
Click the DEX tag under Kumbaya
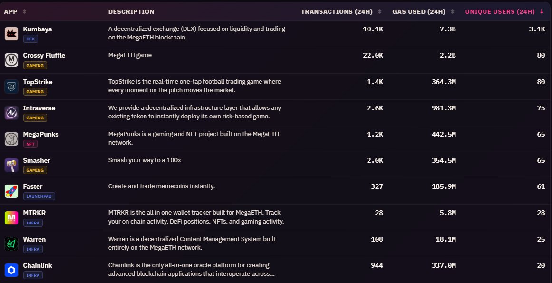click(x=30, y=39)
